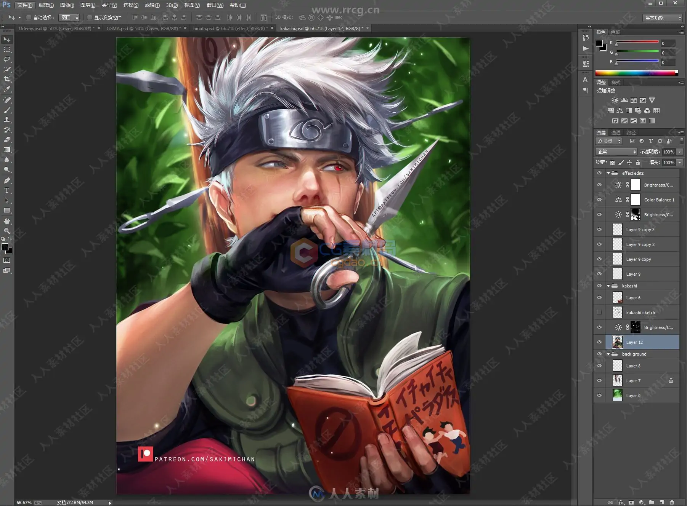This screenshot has height=506, width=687.
Task: Click the R value input field
Action: (x=668, y=43)
